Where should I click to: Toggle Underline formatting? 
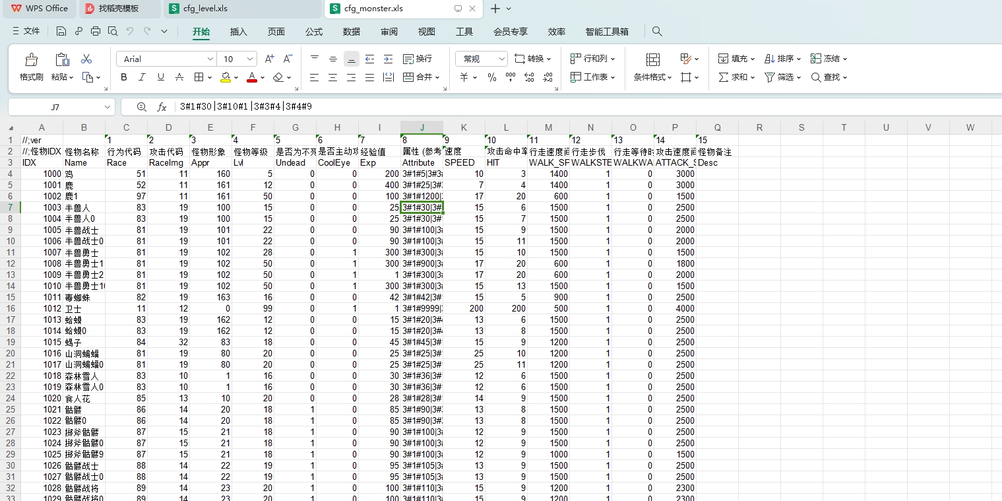tap(161, 77)
